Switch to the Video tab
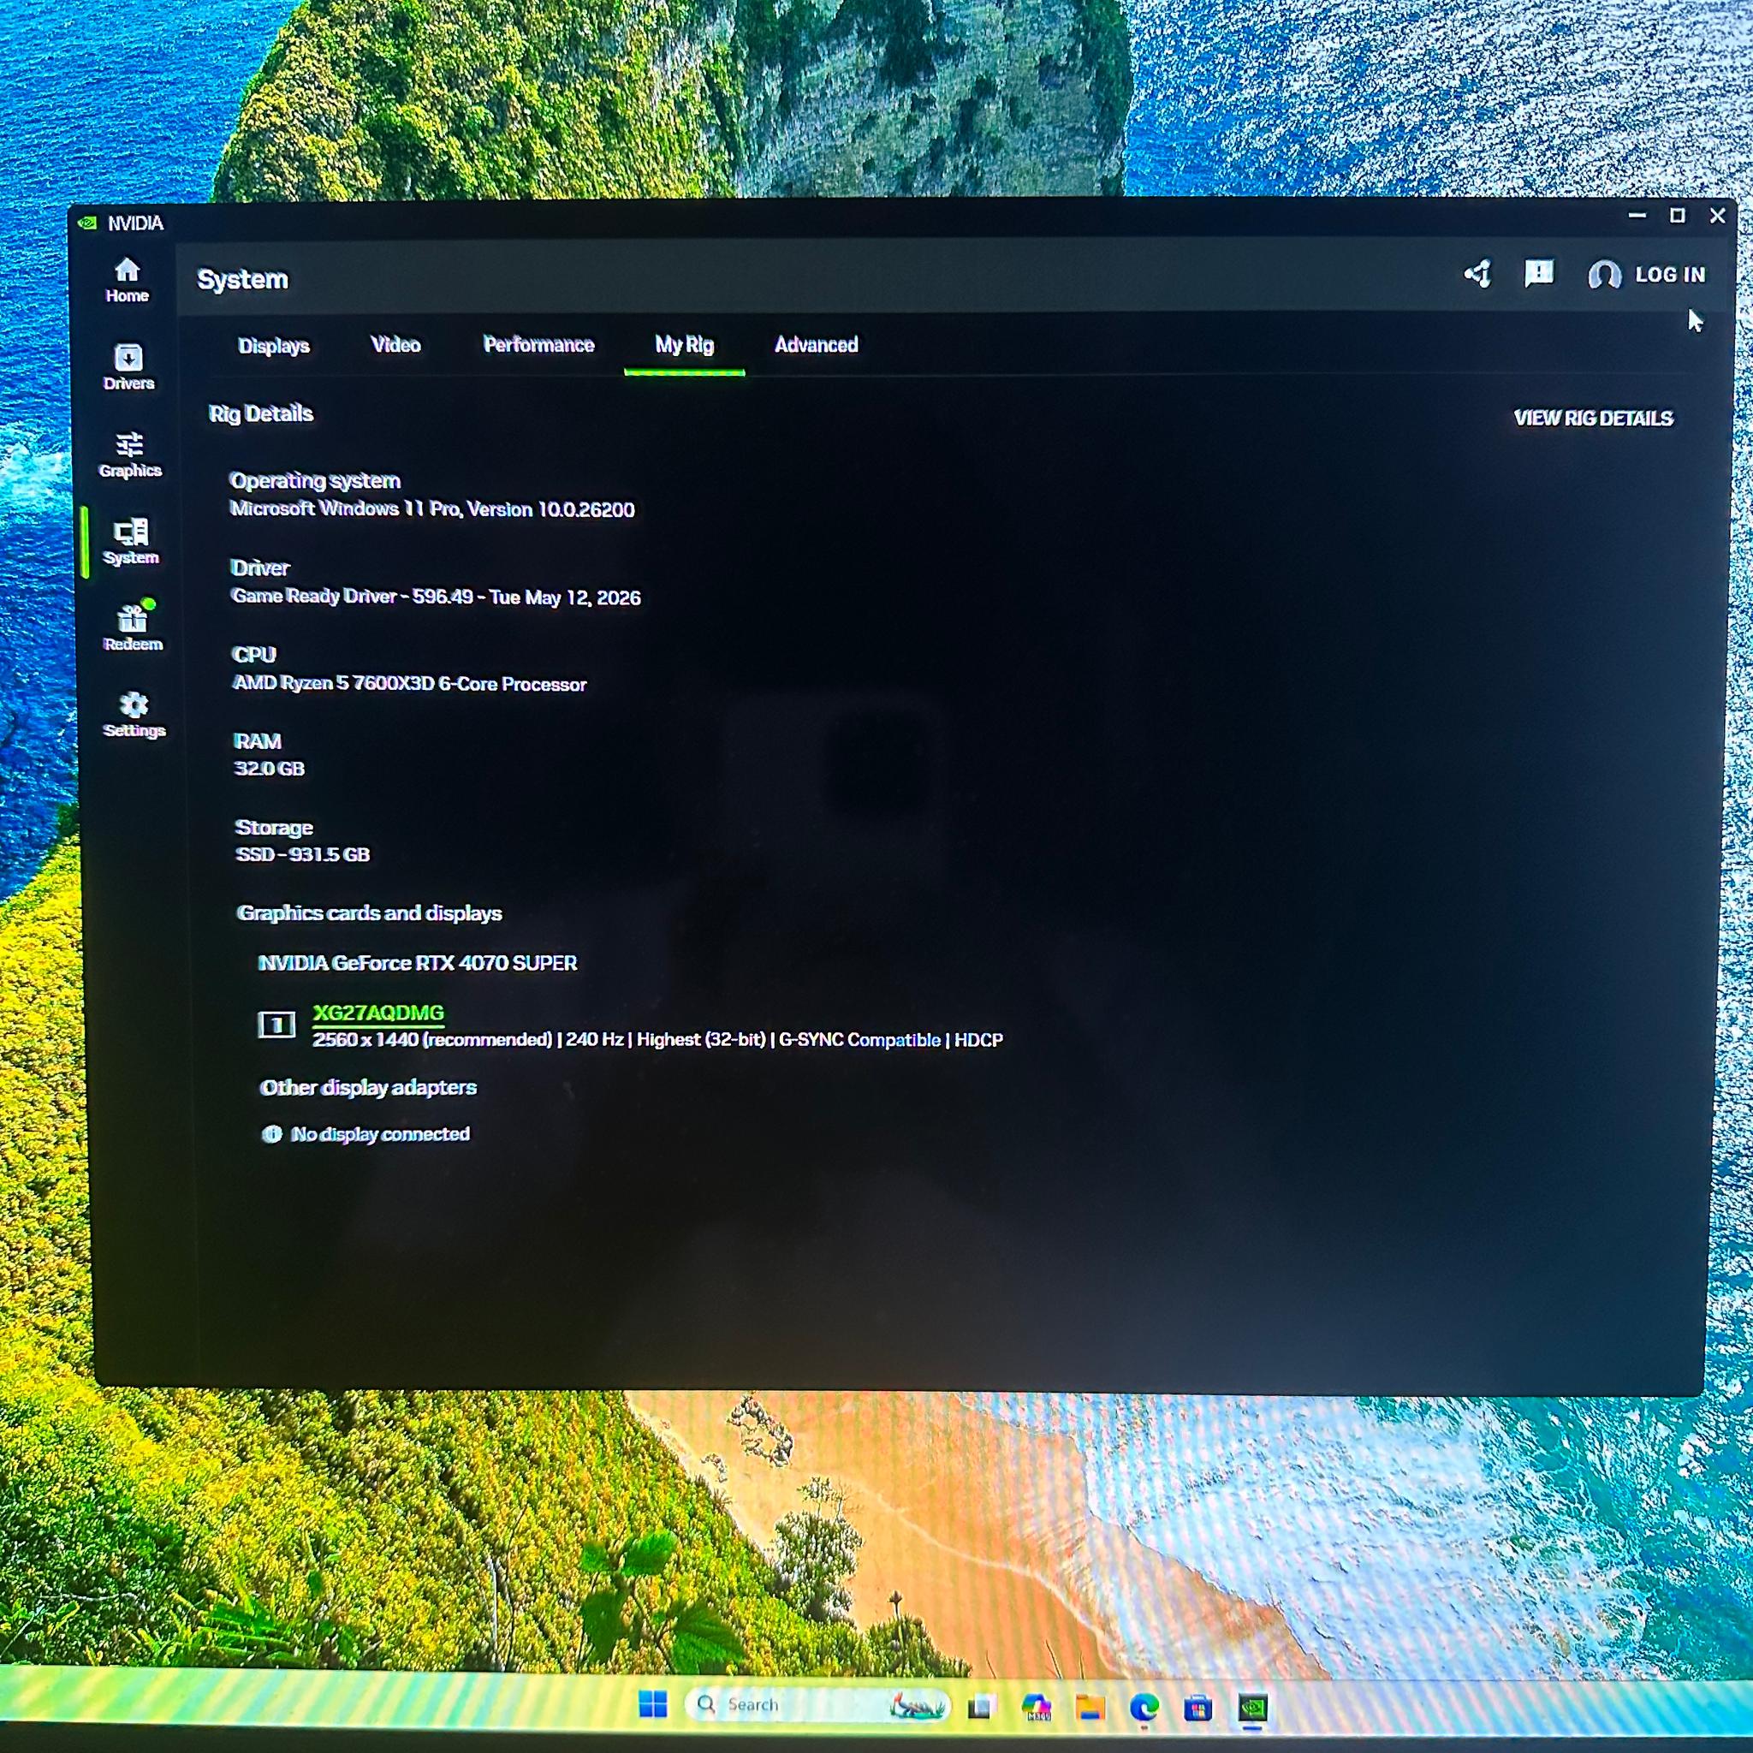The image size is (1753, 1753). coord(395,345)
